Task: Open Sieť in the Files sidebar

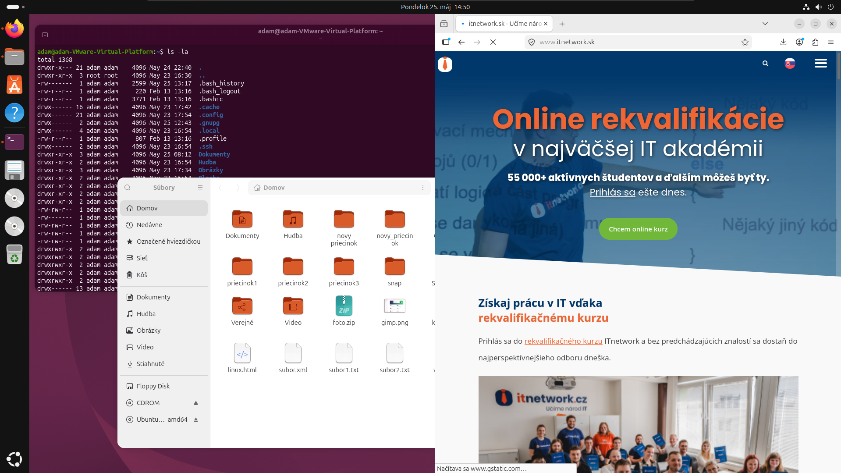Action: 164,258
